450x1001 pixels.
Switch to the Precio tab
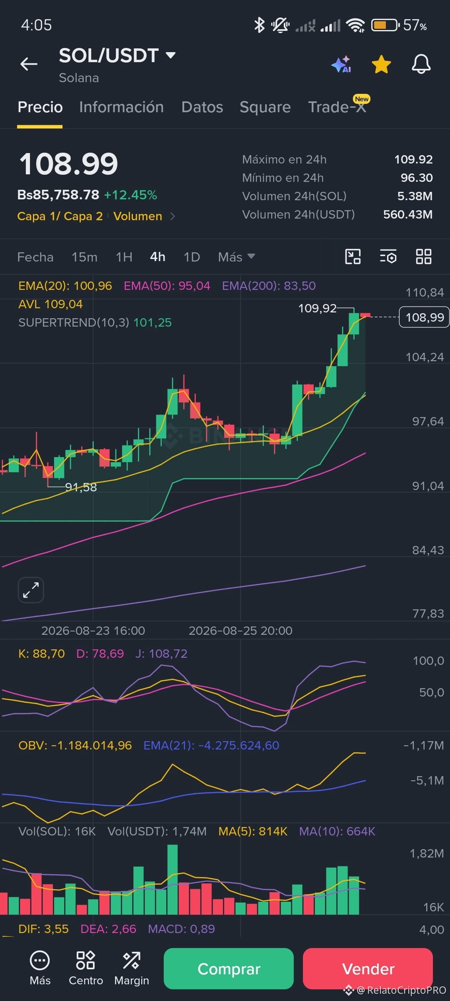coord(40,107)
